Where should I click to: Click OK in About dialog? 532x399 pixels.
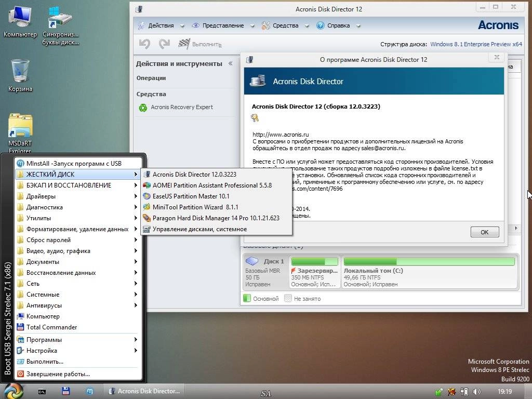485,232
